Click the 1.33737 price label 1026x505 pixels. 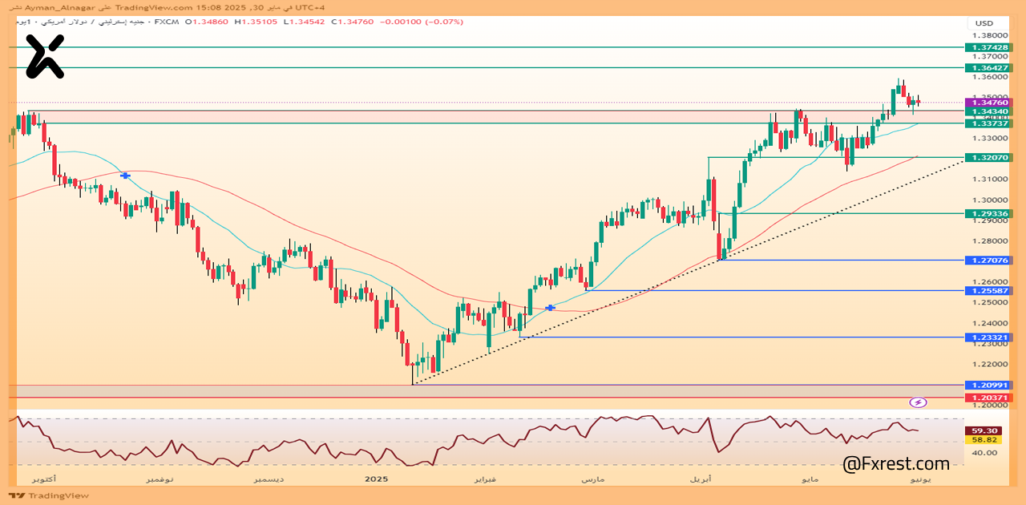990,123
